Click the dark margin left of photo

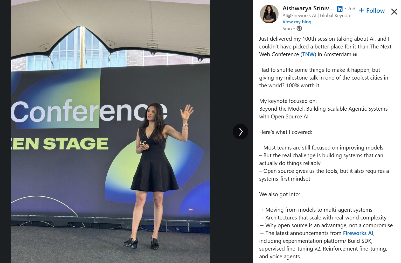5,132
